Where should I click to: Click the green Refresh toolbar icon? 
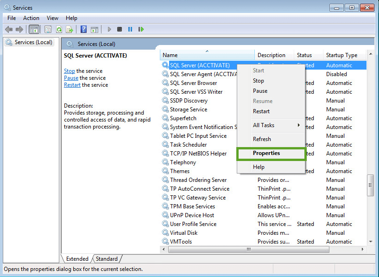(59, 30)
